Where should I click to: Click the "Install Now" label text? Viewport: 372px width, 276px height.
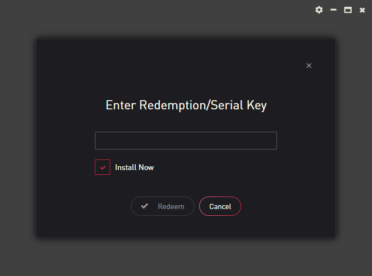[134, 168]
